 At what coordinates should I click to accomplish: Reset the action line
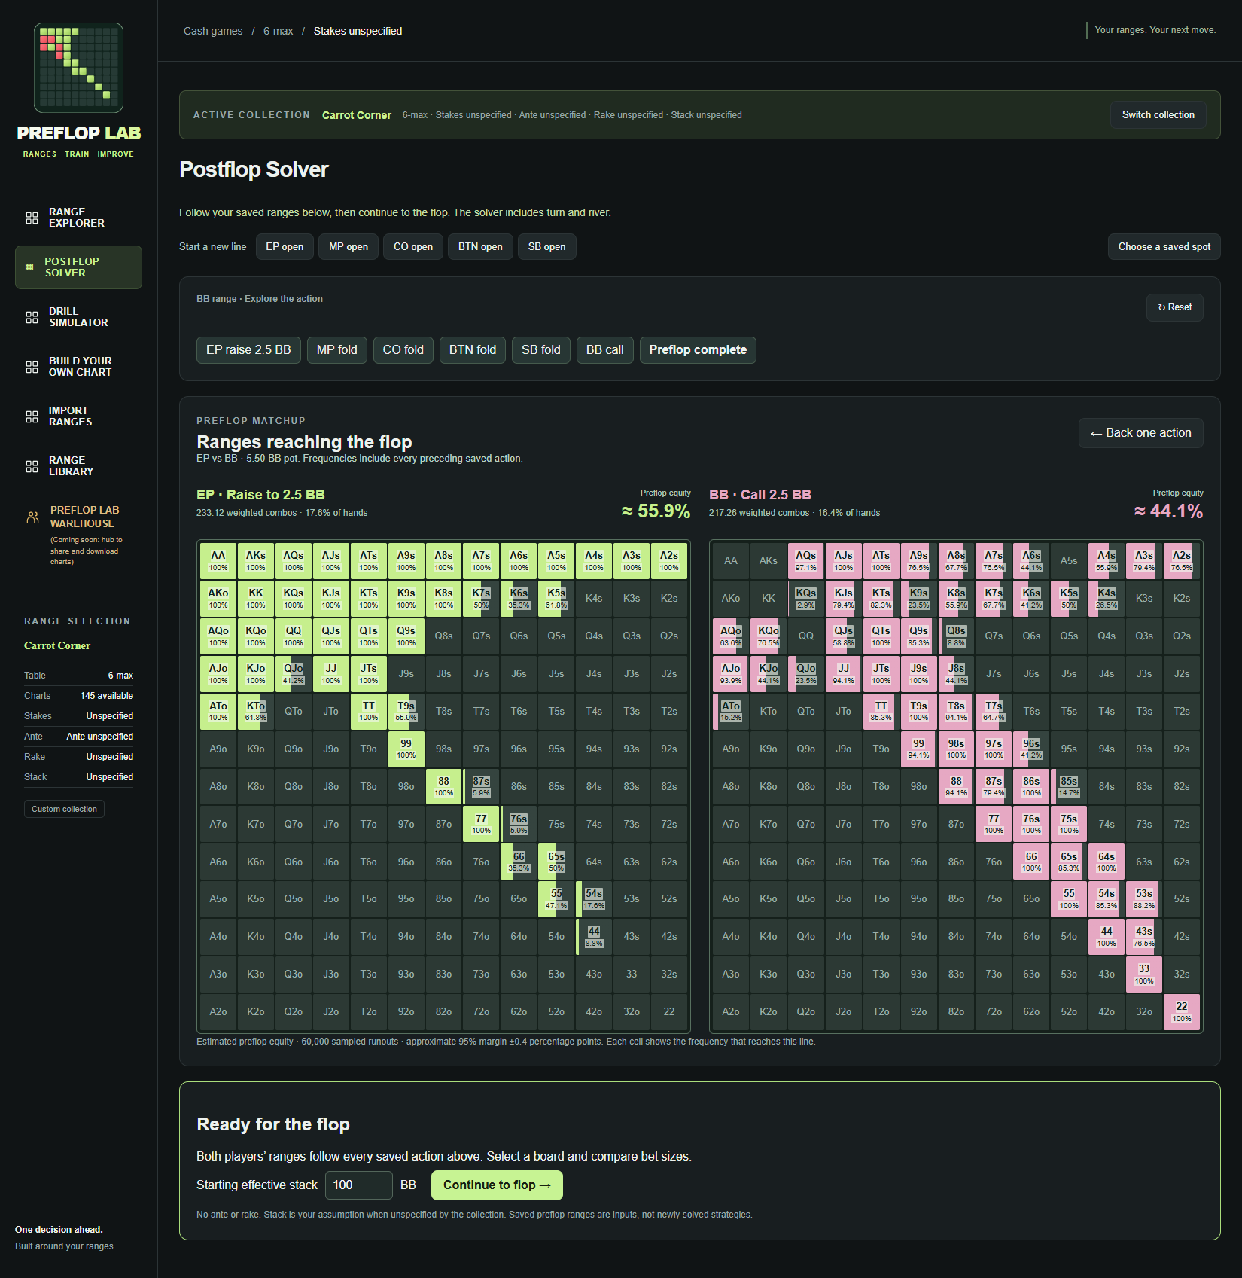click(x=1174, y=307)
